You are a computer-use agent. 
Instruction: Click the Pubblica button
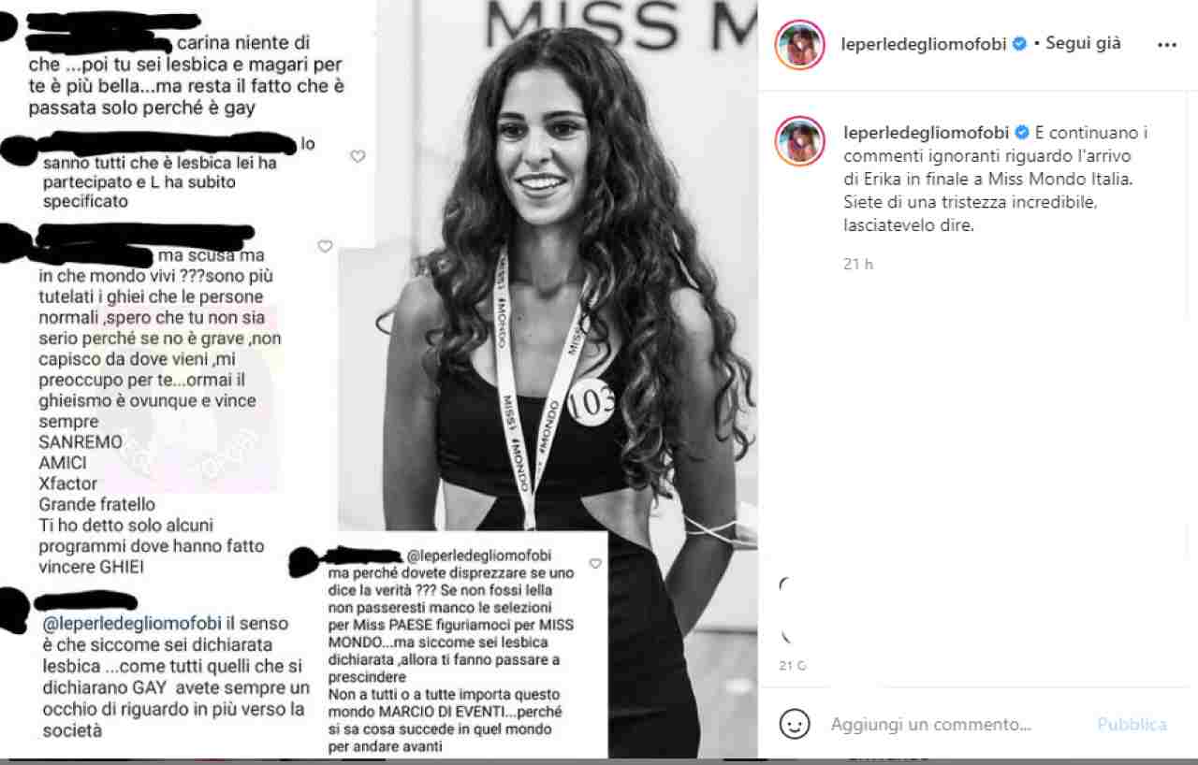tap(1132, 725)
